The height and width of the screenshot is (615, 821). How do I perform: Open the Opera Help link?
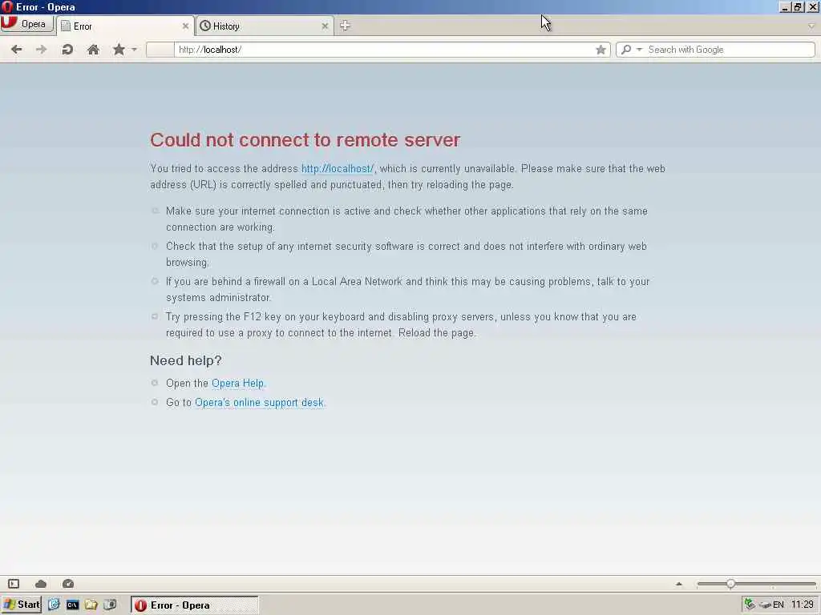[x=237, y=384]
